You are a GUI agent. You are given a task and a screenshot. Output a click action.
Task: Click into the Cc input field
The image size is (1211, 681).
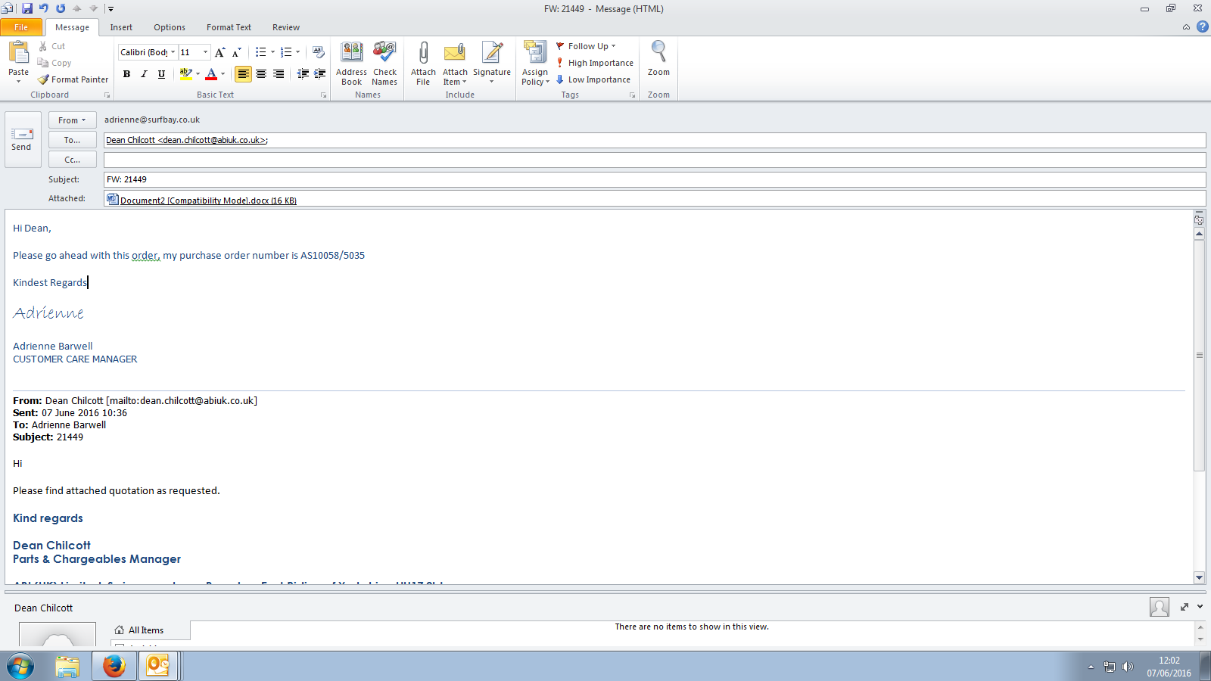pyautogui.click(x=654, y=160)
